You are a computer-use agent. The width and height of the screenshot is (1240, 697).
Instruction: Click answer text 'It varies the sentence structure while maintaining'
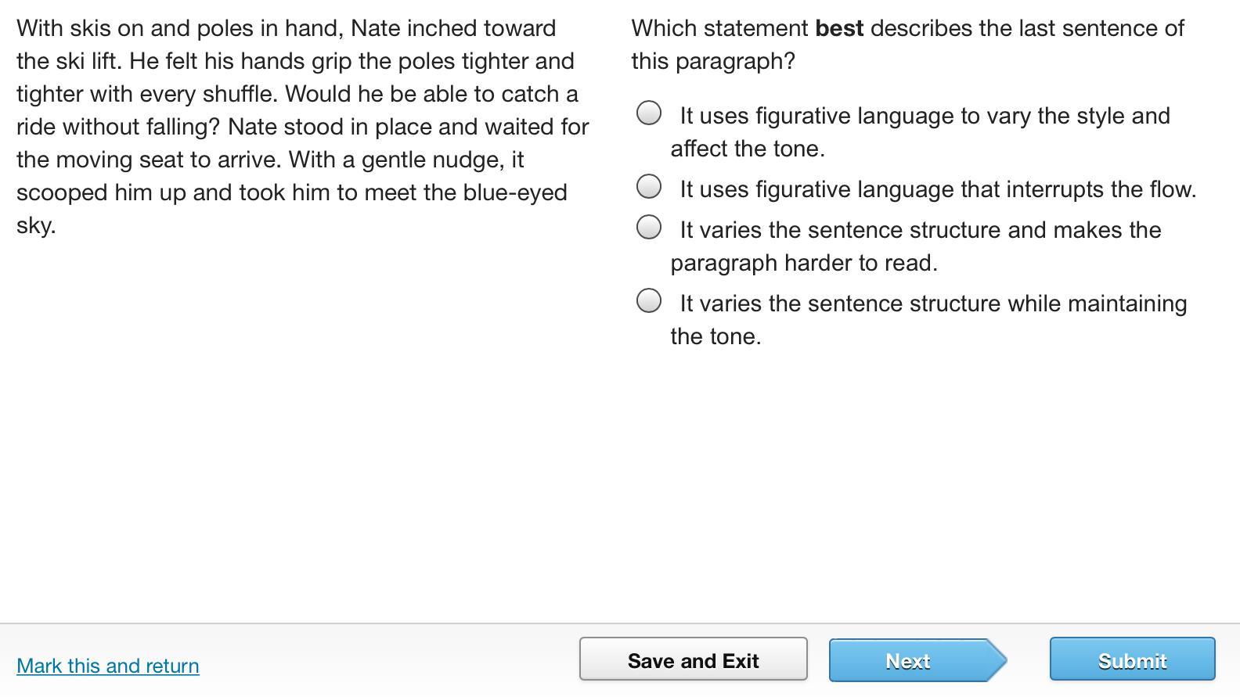tap(933, 304)
